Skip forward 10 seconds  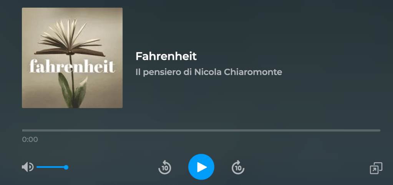(x=238, y=167)
